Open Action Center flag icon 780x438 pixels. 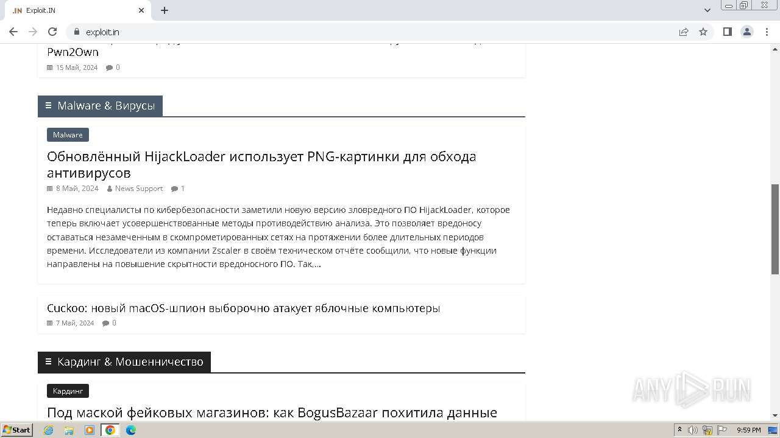722,430
